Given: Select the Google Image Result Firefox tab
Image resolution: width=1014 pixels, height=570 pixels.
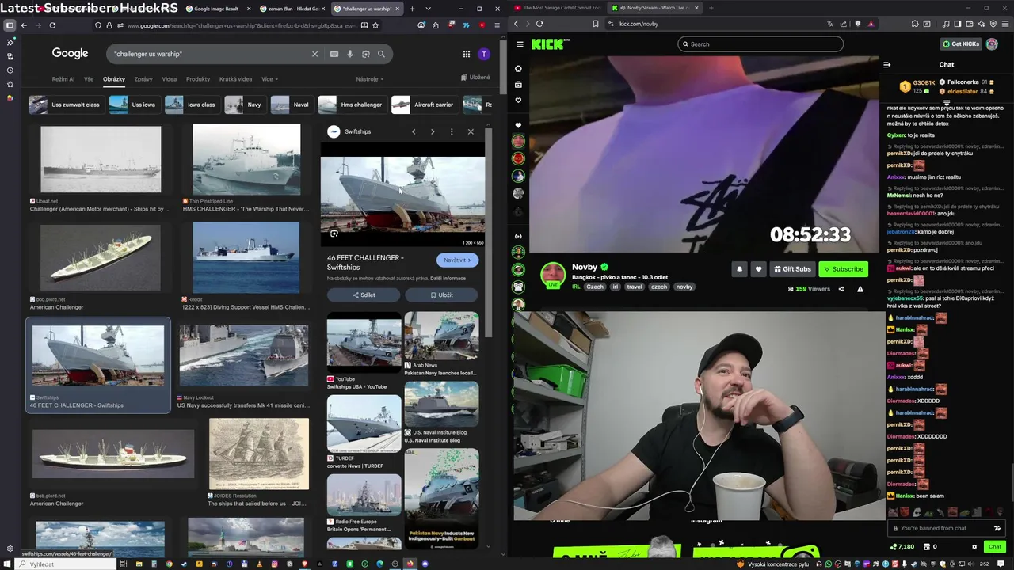Looking at the screenshot, I should click(x=216, y=9).
